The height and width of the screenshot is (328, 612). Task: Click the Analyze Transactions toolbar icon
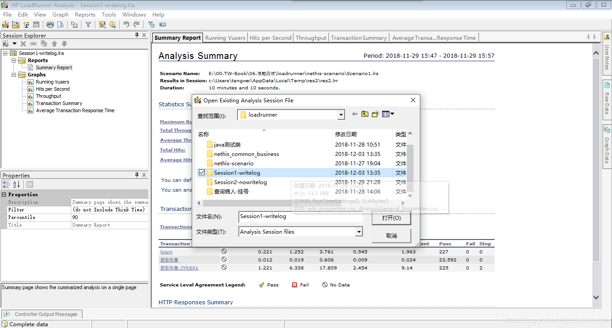coord(102,25)
